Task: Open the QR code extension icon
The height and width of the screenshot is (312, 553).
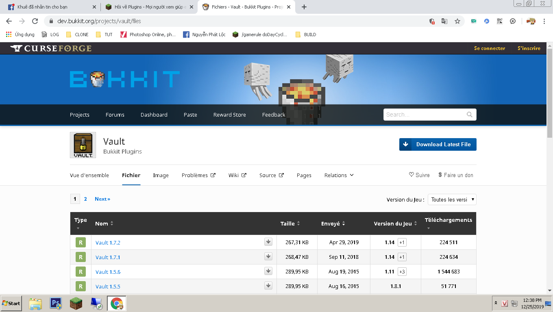Action: point(500,21)
